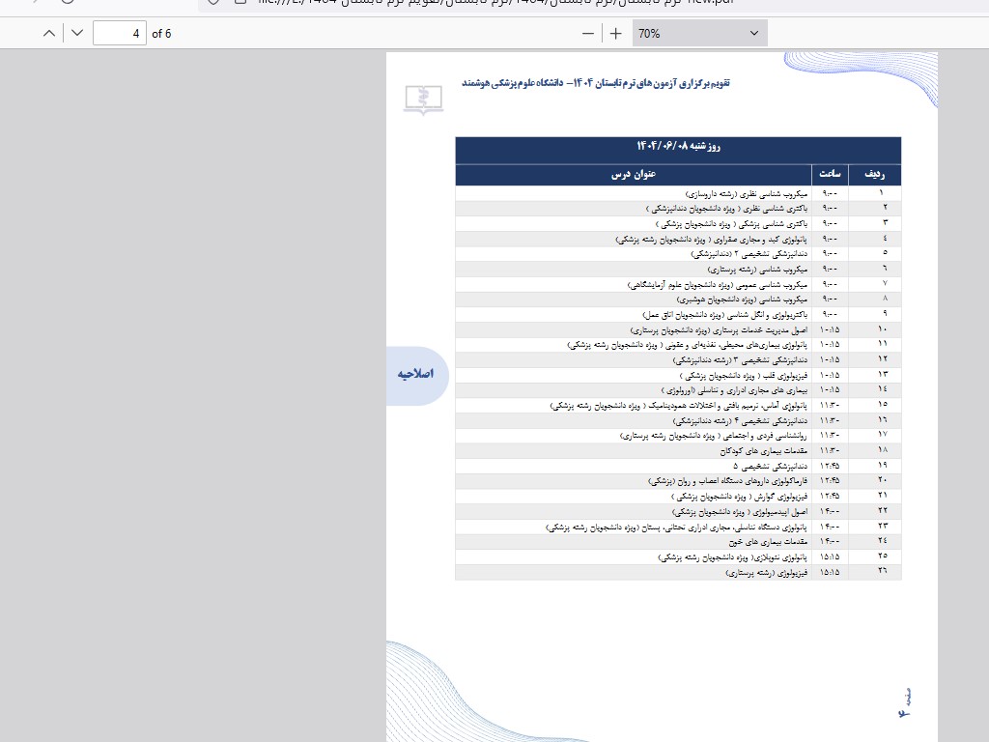989x742 pixels.
Task: Select row 'دندانپزشکی تشخیصی ۲ (دندانپزشکی)'
Action: pyautogui.click(x=678, y=254)
